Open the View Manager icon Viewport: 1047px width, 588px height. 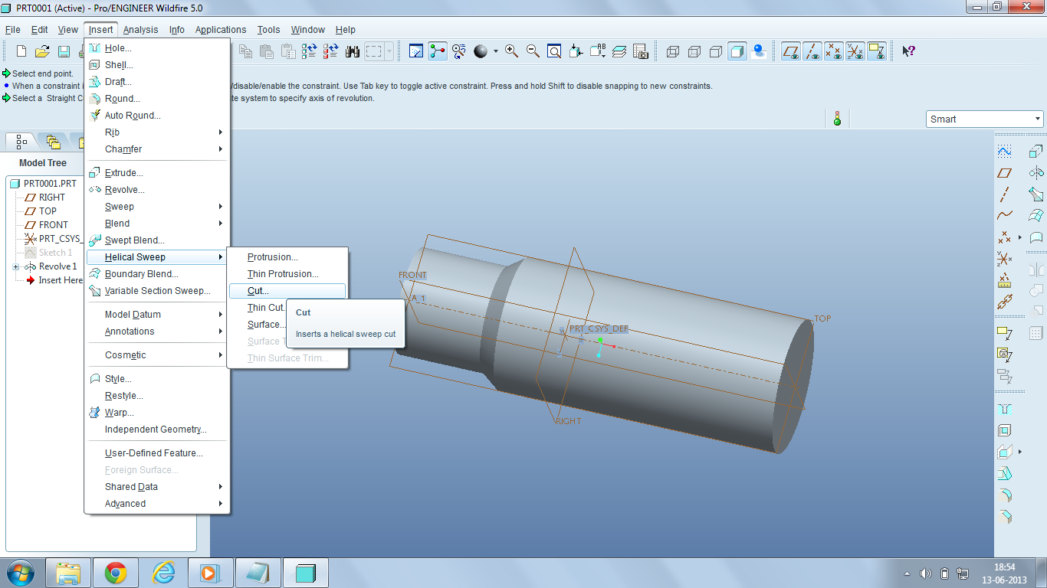coord(641,51)
